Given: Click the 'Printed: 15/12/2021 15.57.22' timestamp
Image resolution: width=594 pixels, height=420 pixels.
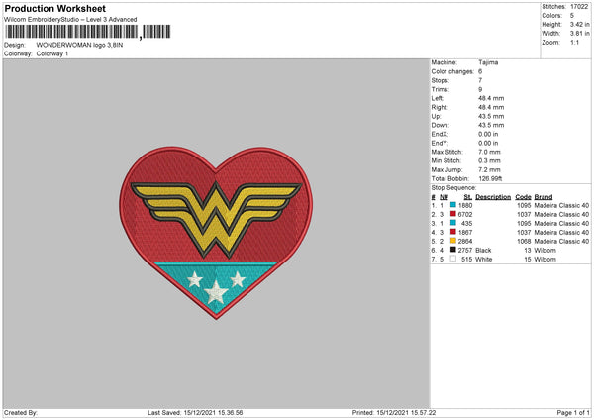Looking at the screenshot, I should click(x=394, y=413).
